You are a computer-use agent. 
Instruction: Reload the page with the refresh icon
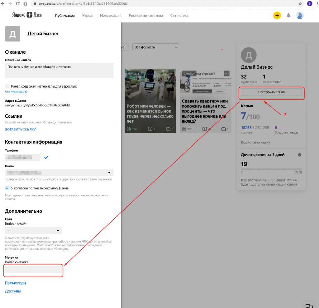coord(18,4)
